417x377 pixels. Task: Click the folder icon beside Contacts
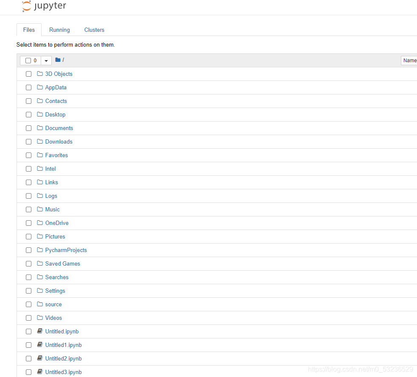40,101
